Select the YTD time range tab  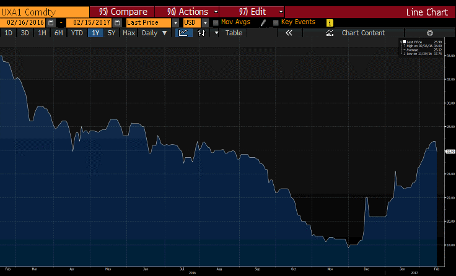tap(77, 33)
